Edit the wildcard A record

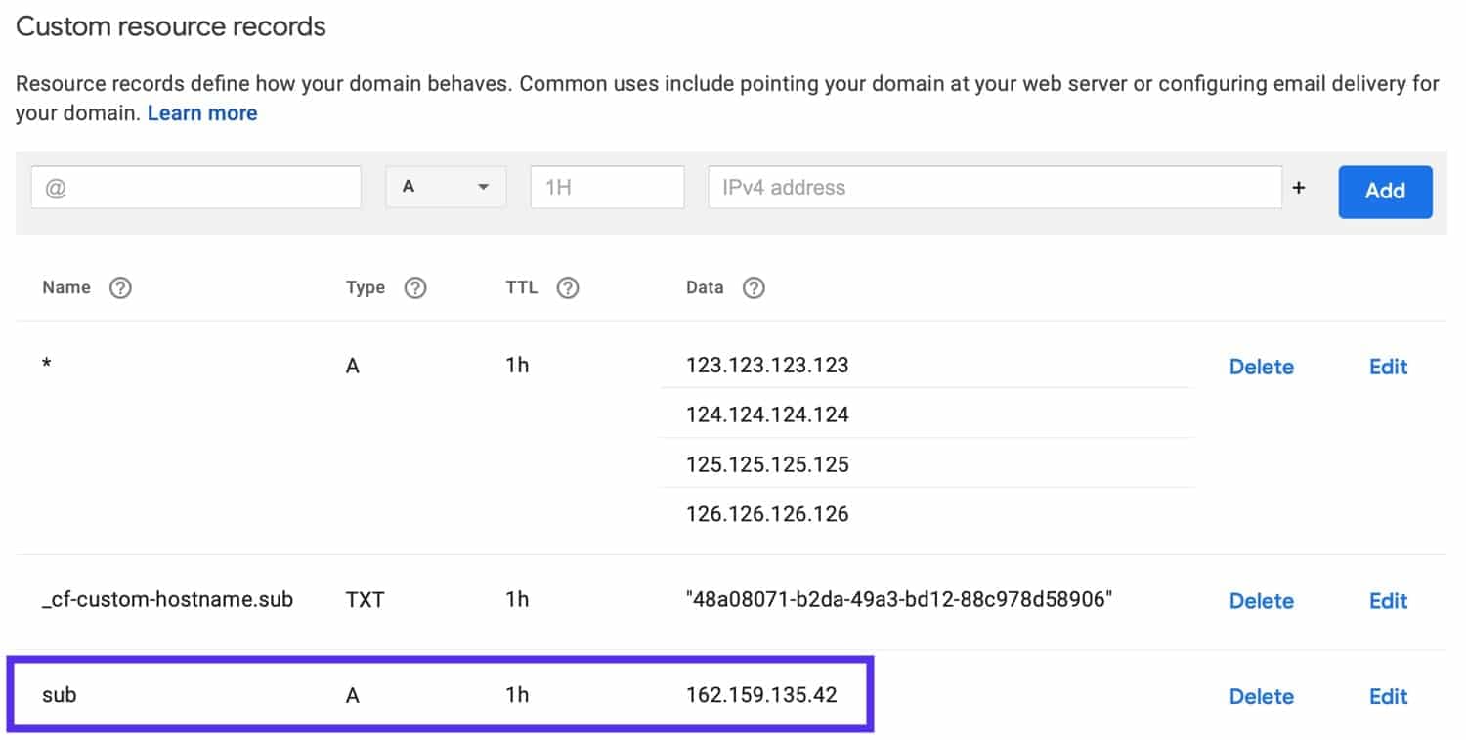click(x=1387, y=367)
